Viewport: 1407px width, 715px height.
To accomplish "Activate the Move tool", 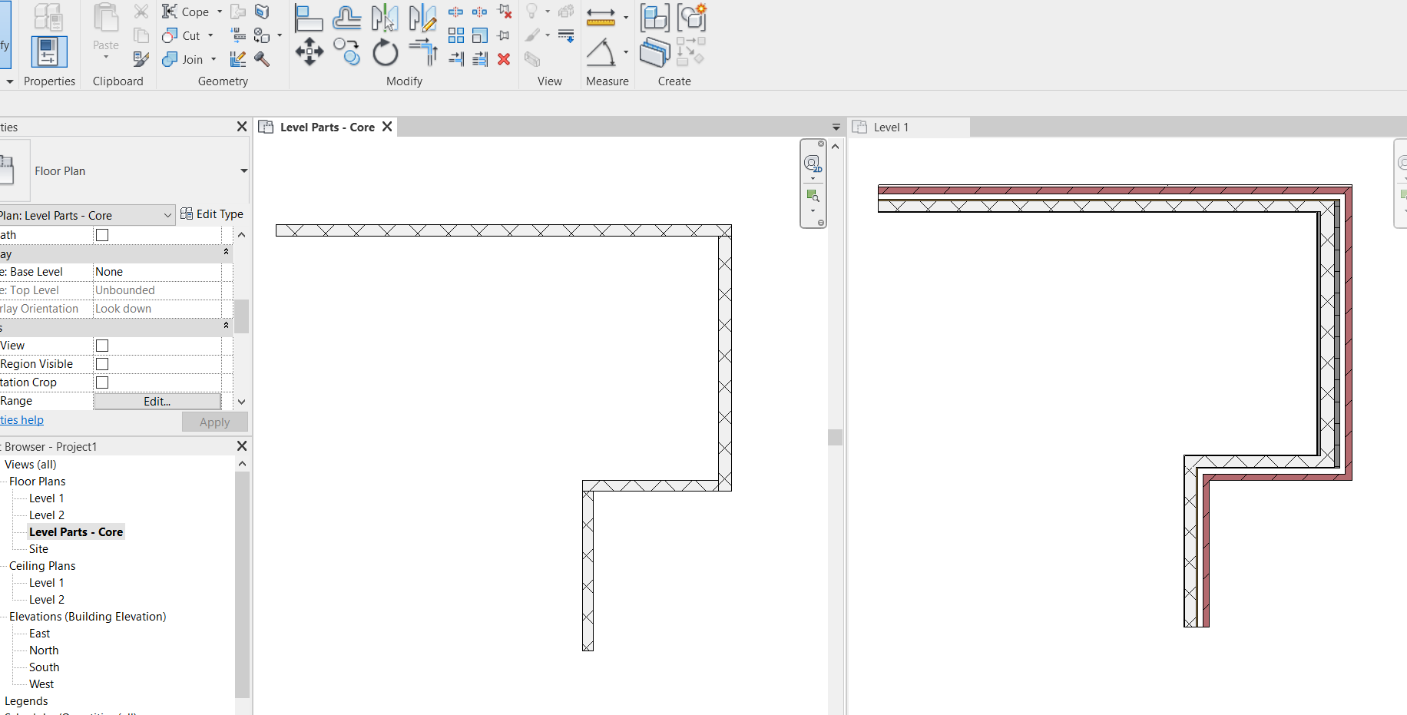I will [x=310, y=52].
